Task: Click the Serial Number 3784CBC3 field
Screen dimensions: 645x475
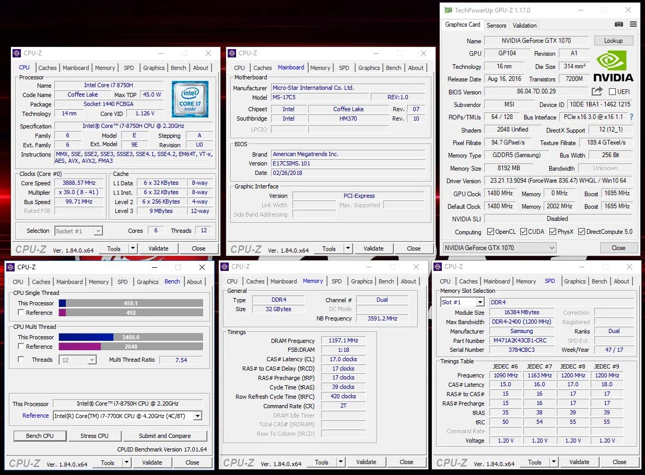Action: [x=522, y=350]
